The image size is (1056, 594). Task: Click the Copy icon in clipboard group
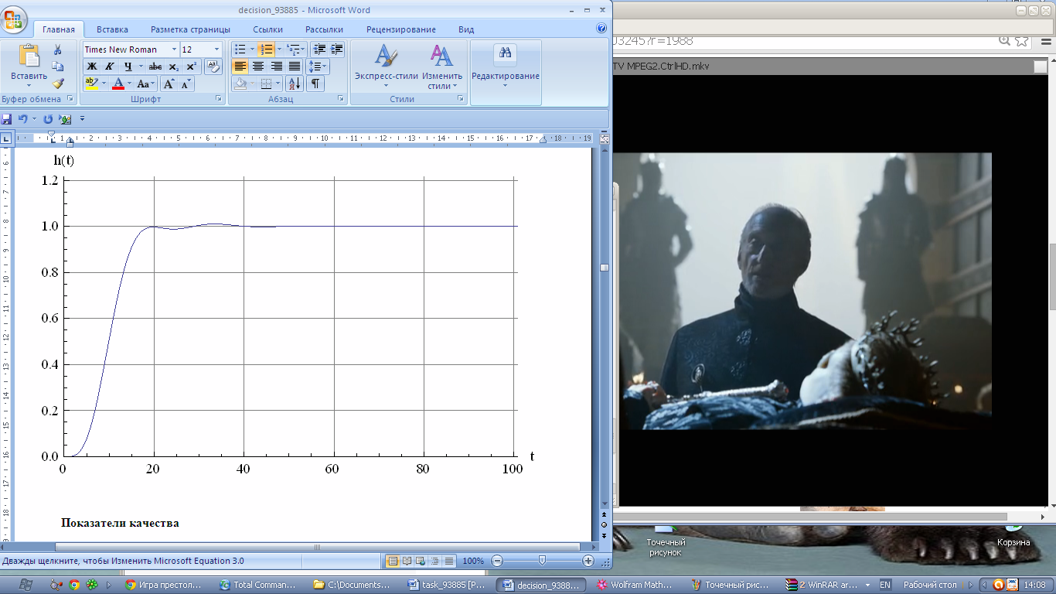57,67
